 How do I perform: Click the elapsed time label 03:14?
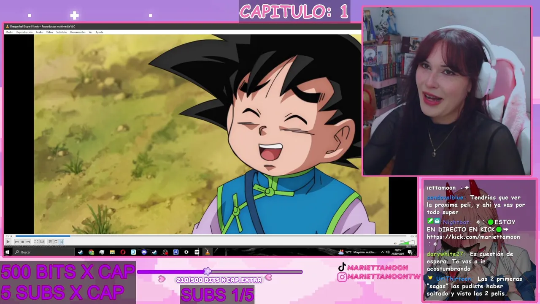(9, 236)
